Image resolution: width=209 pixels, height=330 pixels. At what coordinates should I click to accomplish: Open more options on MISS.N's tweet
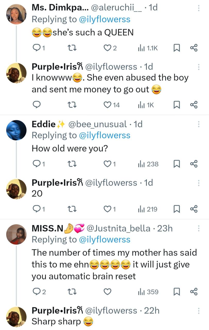pyautogui.click(x=199, y=229)
